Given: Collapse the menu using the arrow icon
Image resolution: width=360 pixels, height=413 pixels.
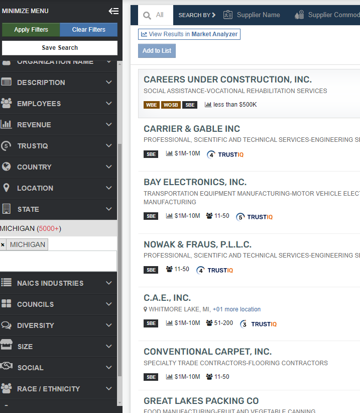Looking at the screenshot, I should 113,11.
